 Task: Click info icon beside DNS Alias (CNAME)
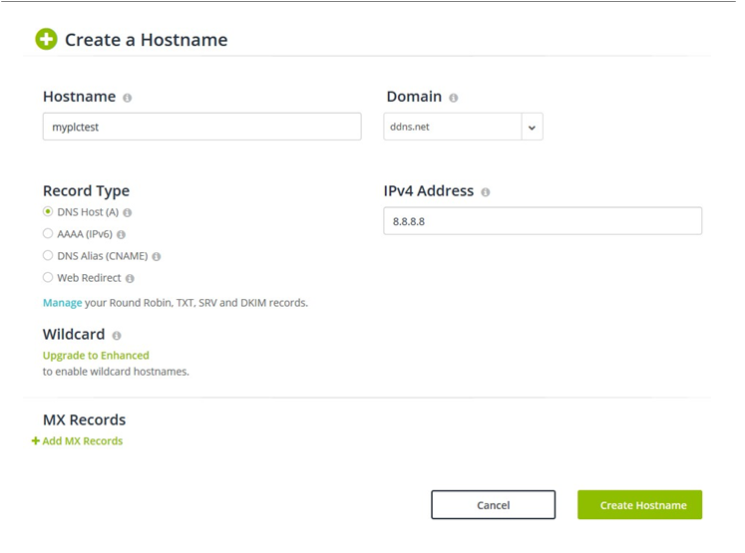pyautogui.click(x=157, y=256)
